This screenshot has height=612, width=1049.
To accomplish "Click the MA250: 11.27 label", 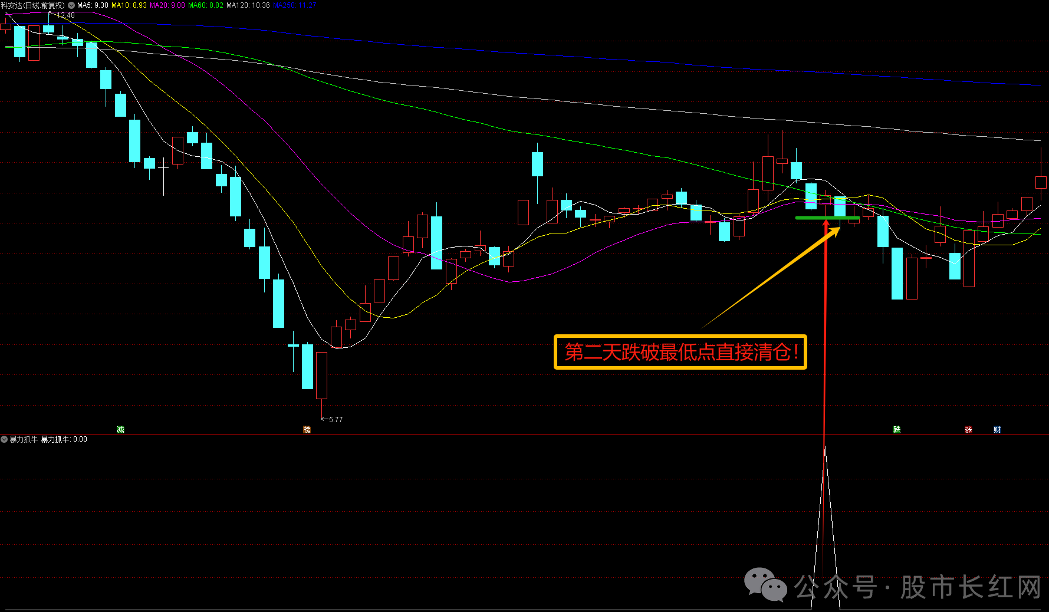I will pyautogui.click(x=295, y=5).
